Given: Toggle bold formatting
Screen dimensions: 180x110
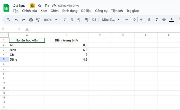Looking at the screenshot, I should [x=149, y=20].
